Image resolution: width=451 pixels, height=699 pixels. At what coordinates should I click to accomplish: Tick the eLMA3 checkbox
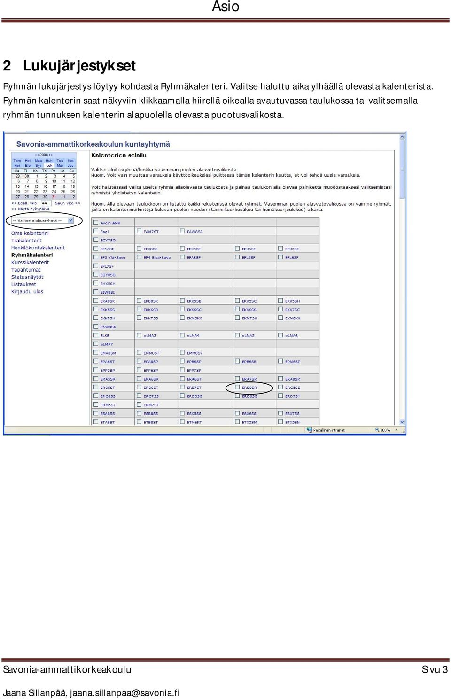(139, 335)
